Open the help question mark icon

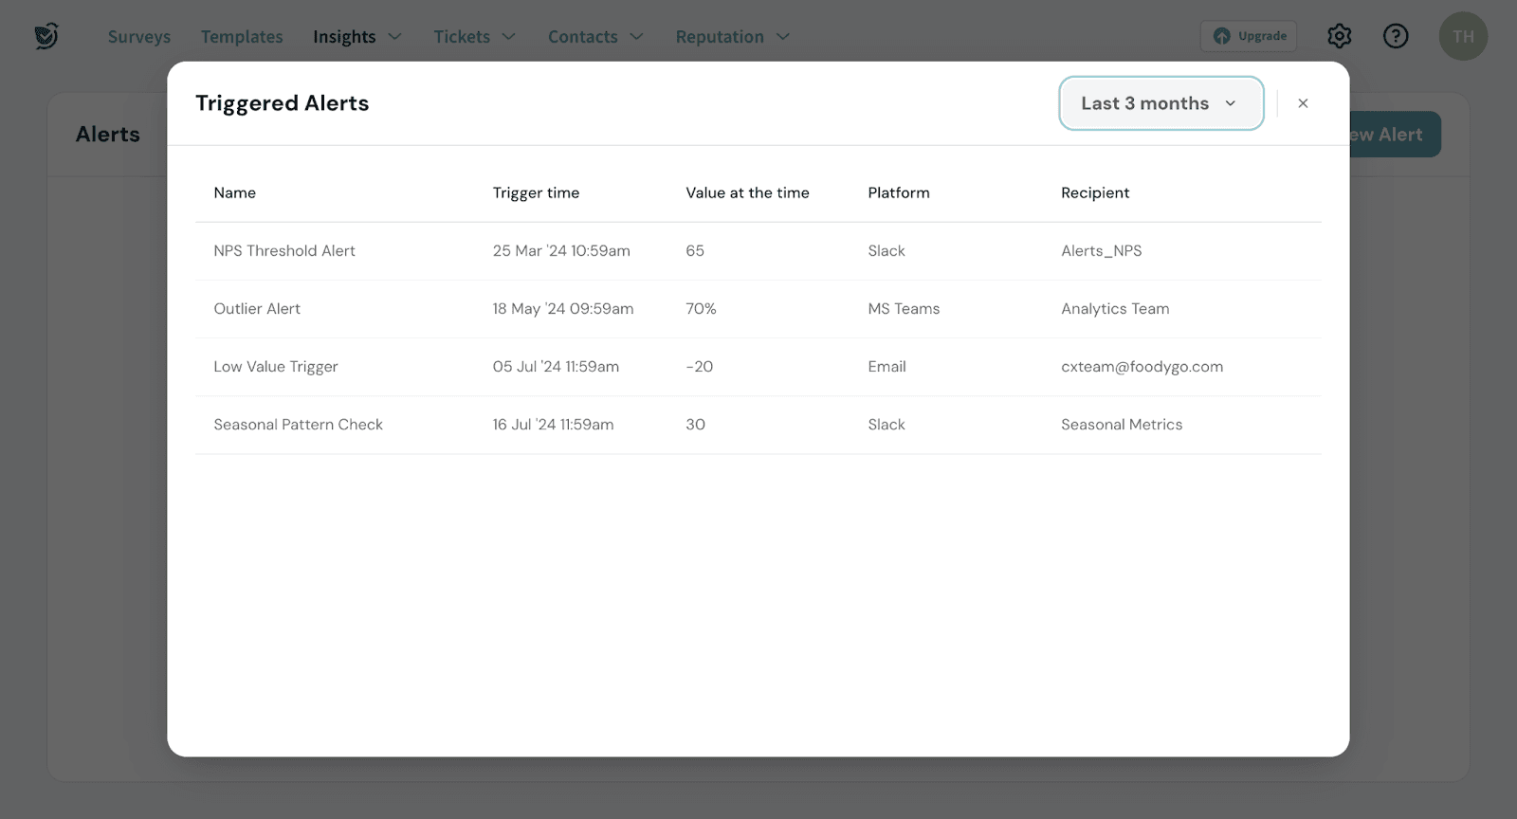(x=1396, y=36)
